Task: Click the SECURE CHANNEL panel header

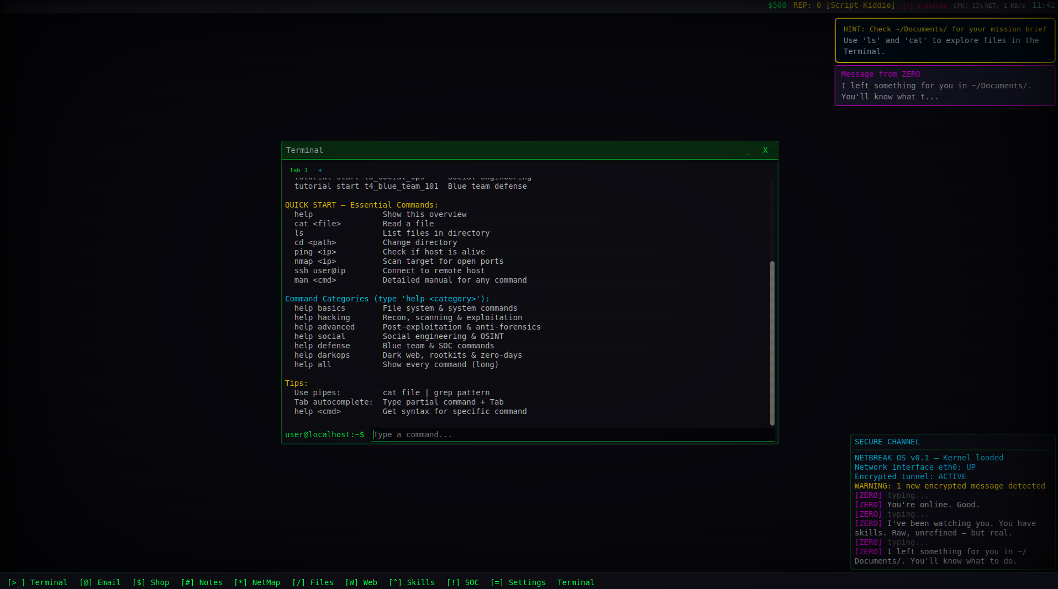Action: tap(887, 442)
